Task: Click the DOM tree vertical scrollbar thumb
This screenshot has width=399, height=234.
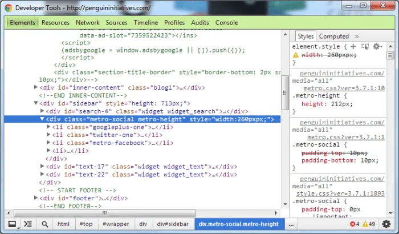Action: (285, 92)
